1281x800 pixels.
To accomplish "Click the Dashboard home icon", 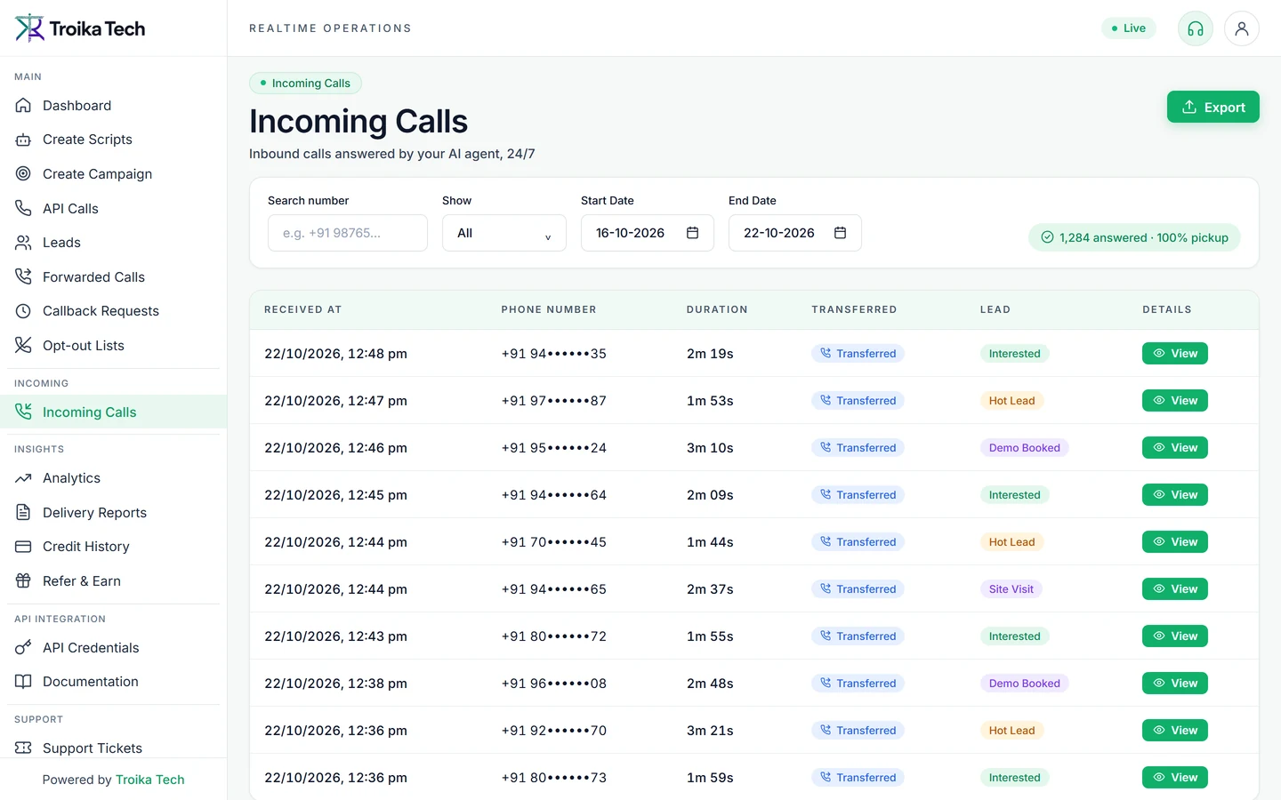I will click(23, 105).
